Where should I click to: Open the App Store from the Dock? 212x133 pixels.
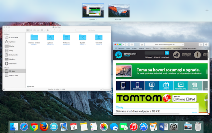point(144,127)
